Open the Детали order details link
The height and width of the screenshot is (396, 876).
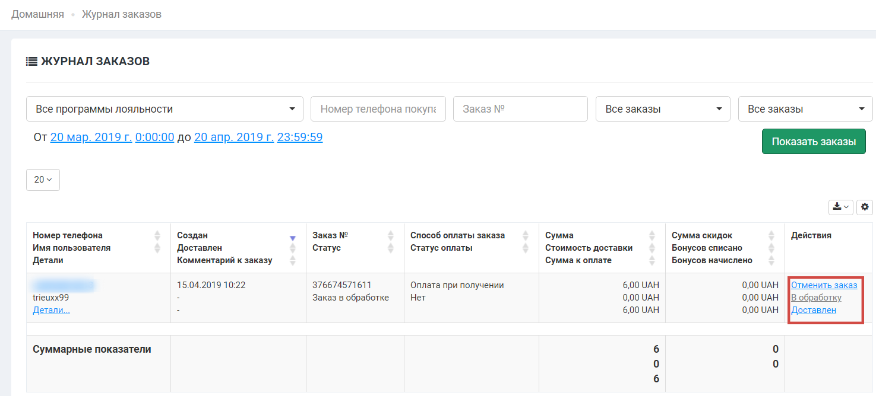pyautogui.click(x=51, y=310)
